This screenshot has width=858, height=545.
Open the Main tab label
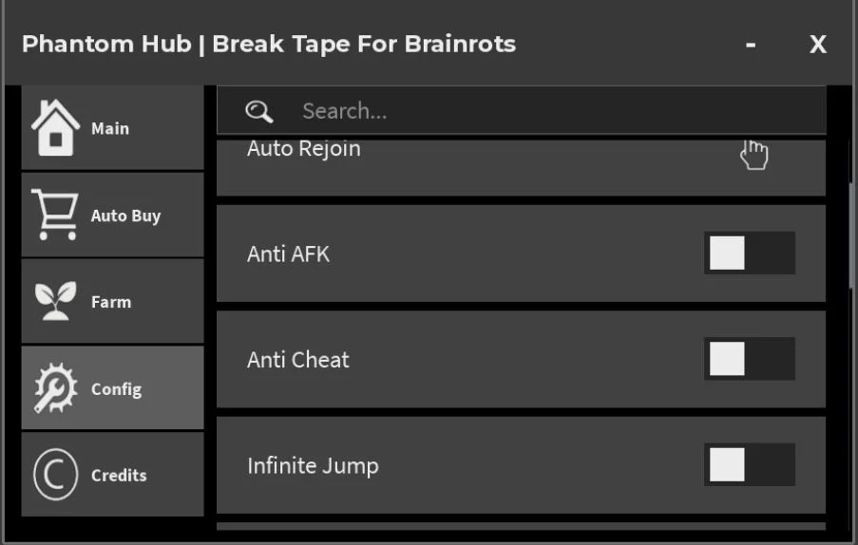pyautogui.click(x=110, y=128)
